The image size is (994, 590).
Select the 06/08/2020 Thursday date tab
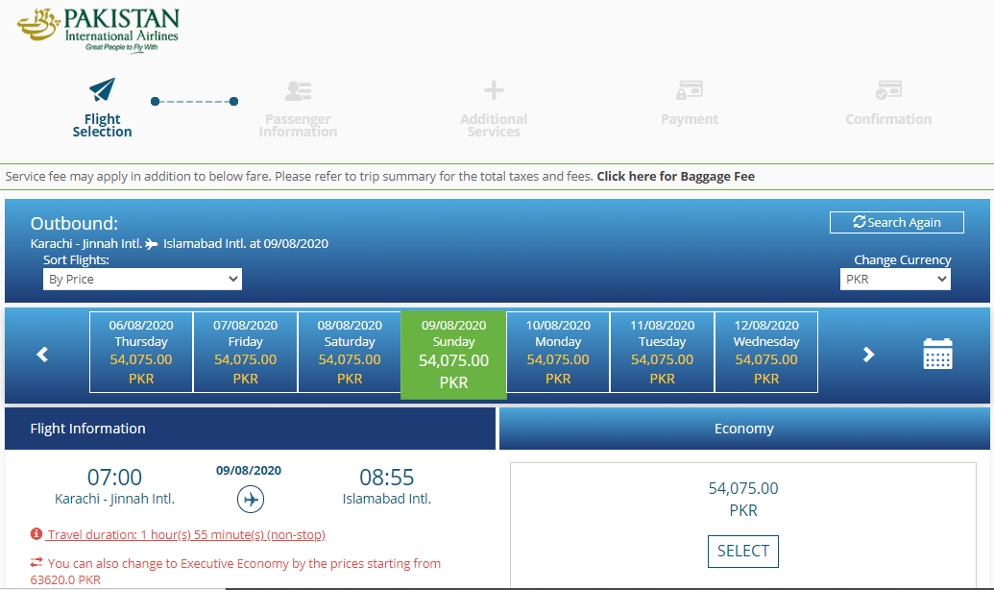[x=141, y=352]
